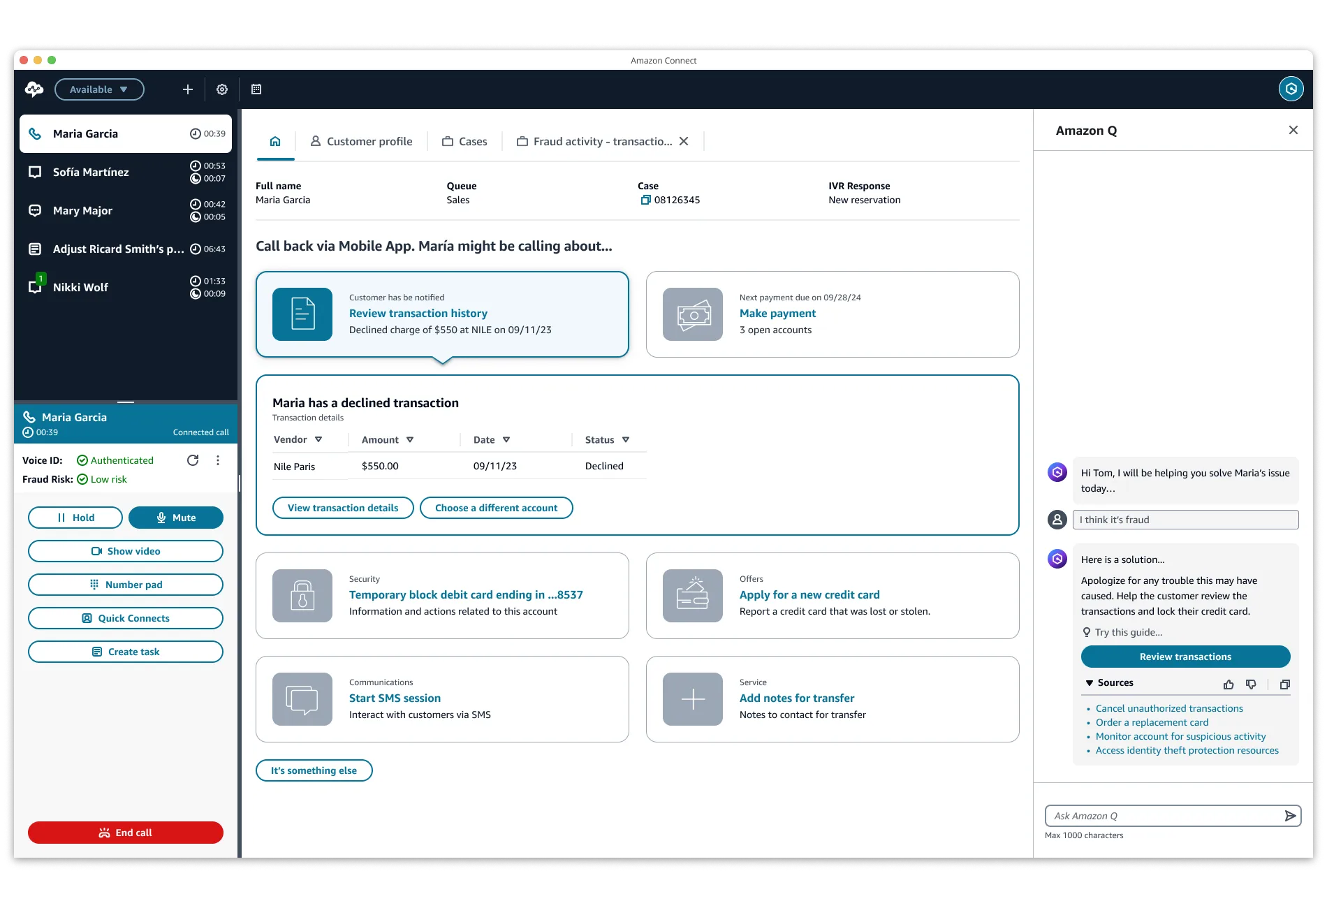1327x908 pixels.
Task: Open the Available status dropdown
Action: click(99, 89)
